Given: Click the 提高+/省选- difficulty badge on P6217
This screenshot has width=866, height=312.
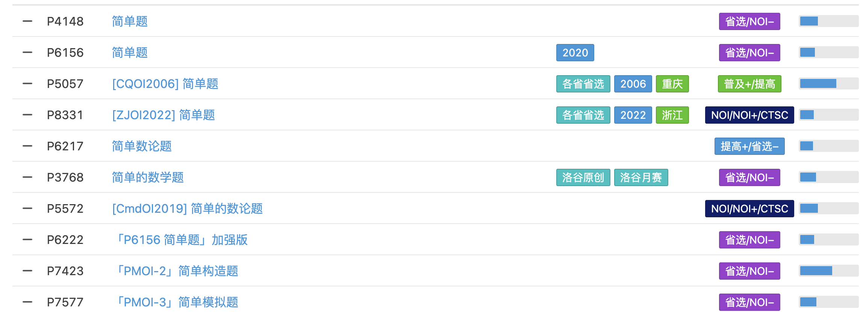Looking at the screenshot, I should (749, 146).
